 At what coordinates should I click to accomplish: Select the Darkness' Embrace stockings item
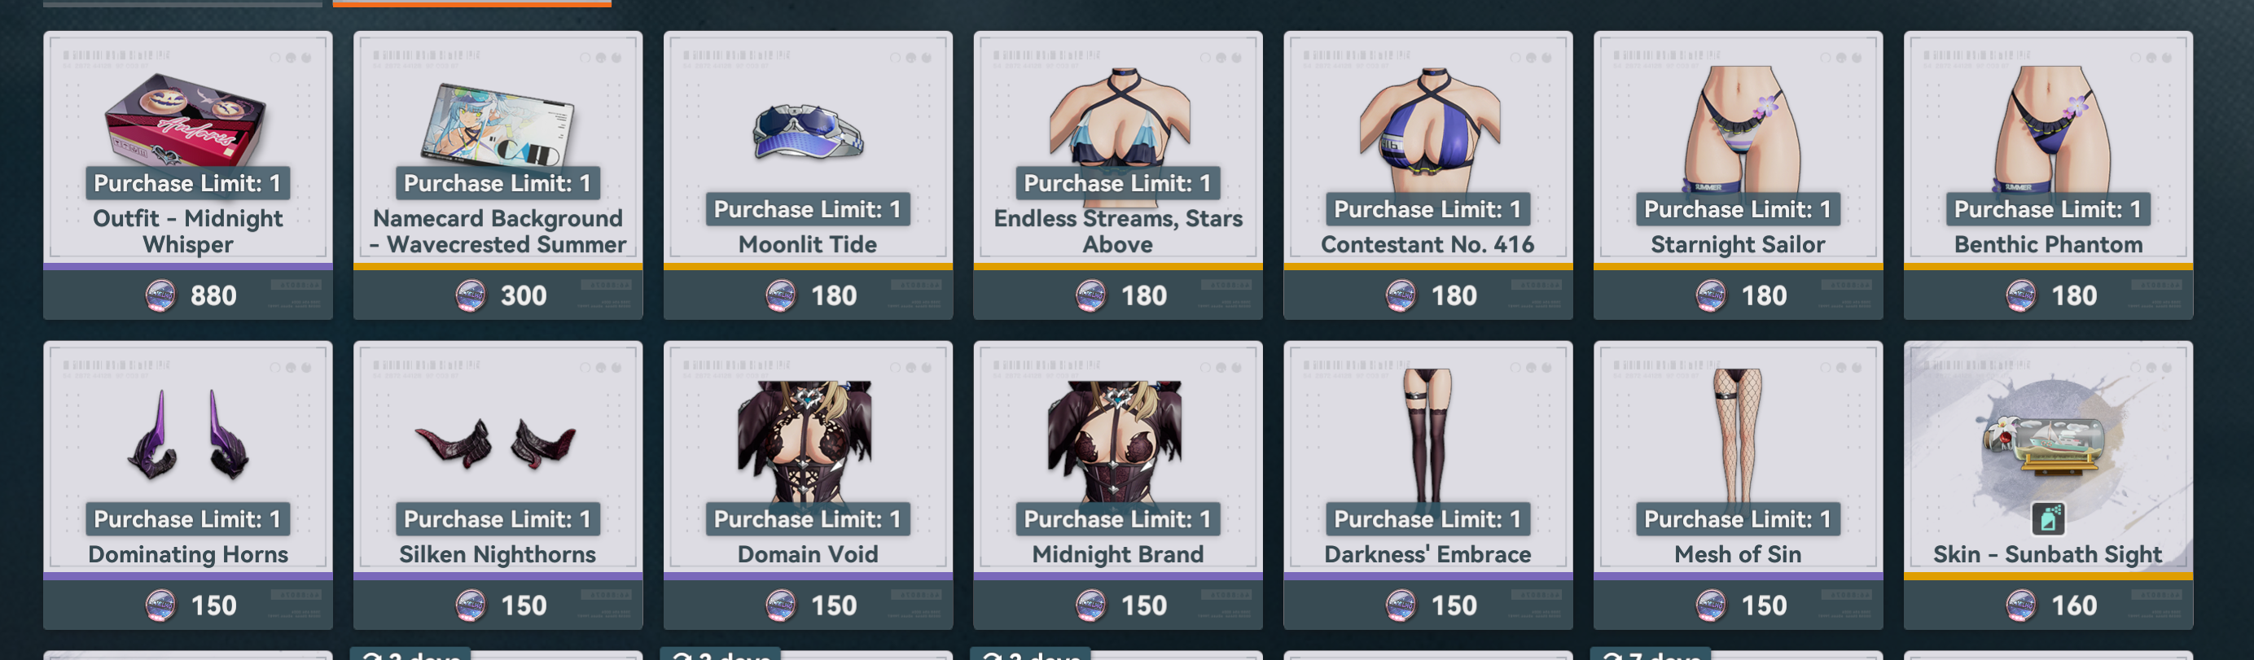[x=1427, y=485]
